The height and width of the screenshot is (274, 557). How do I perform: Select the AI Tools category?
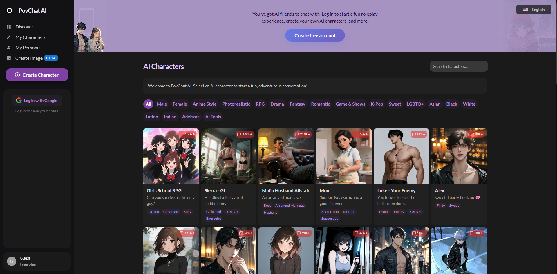click(x=213, y=117)
